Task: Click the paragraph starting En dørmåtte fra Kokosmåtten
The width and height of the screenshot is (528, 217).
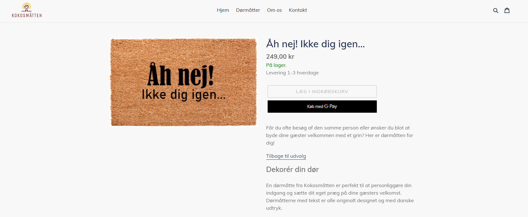Action: click(340, 197)
